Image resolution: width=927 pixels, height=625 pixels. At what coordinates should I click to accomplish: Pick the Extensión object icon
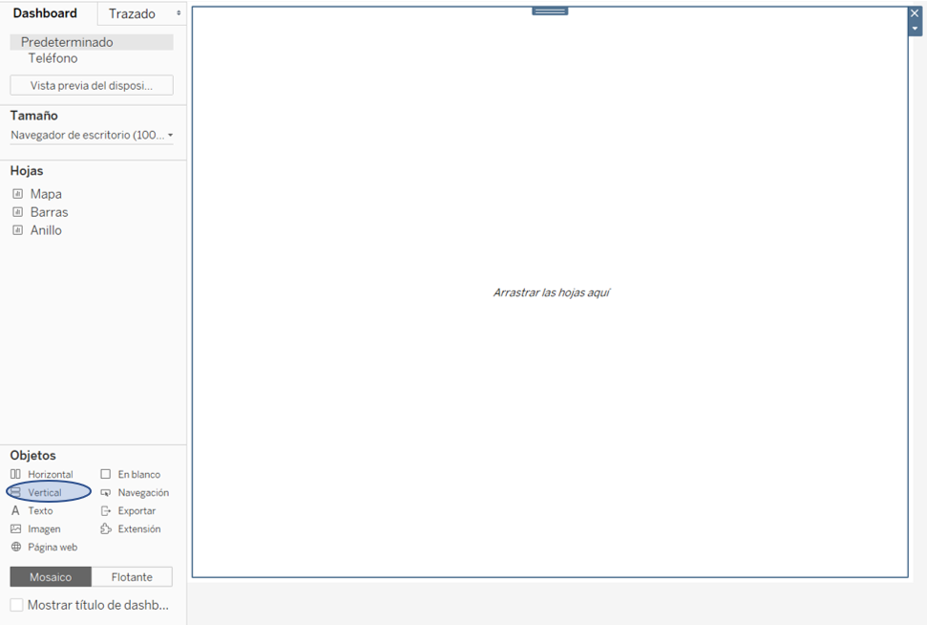(106, 529)
